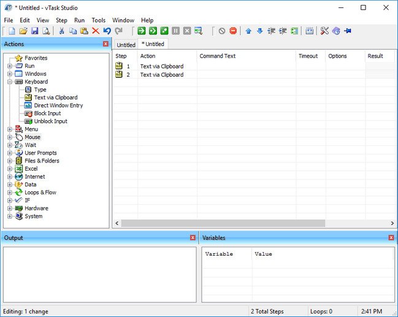Select Direct Window Entry action
Viewport: 398px width, 317px height.
58,105
